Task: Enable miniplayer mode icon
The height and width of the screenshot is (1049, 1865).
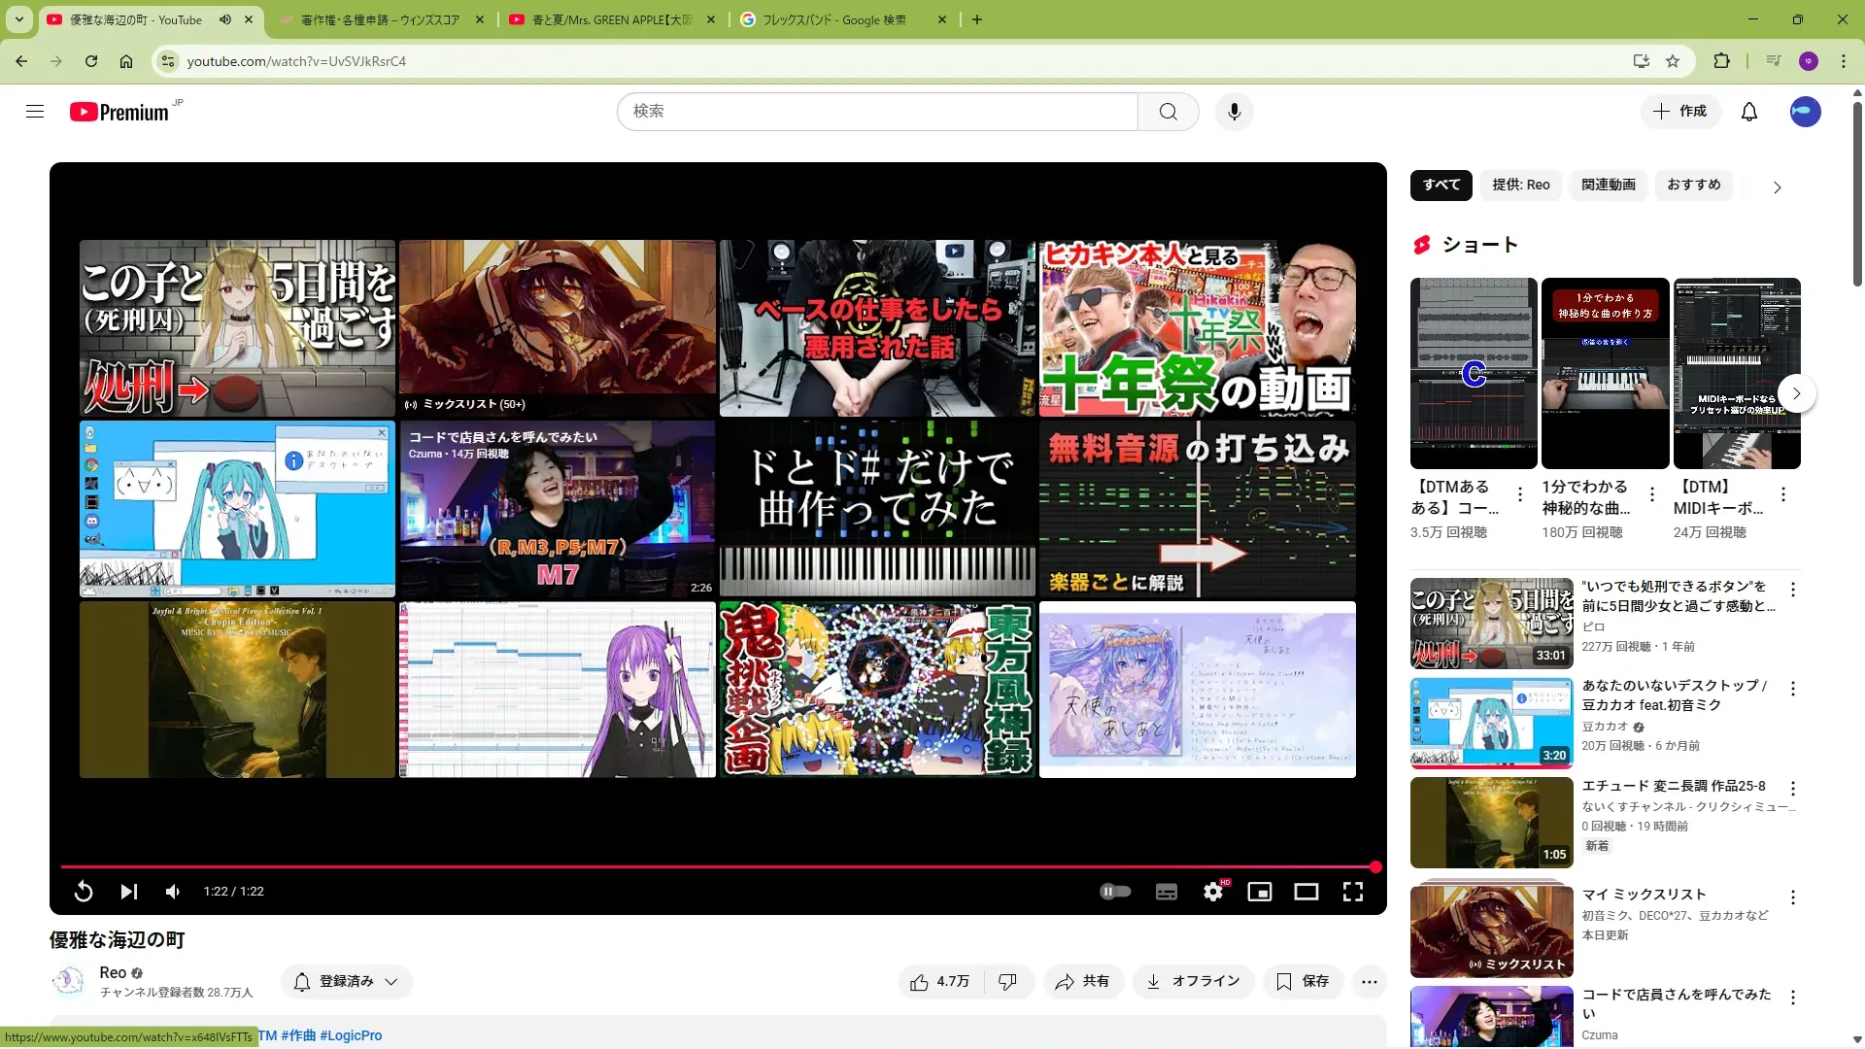Action: 1260,892
